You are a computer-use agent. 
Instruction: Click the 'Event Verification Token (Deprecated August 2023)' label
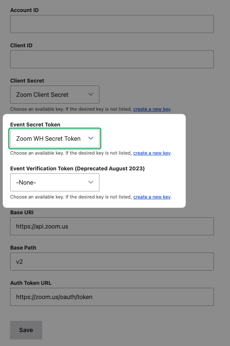coord(77,168)
